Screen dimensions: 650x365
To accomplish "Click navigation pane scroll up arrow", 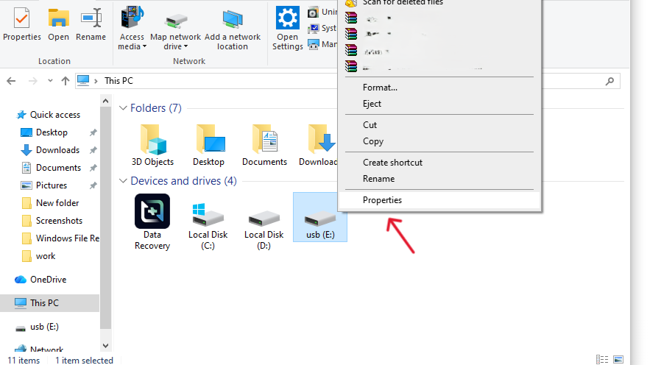I will [x=105, y=101].
